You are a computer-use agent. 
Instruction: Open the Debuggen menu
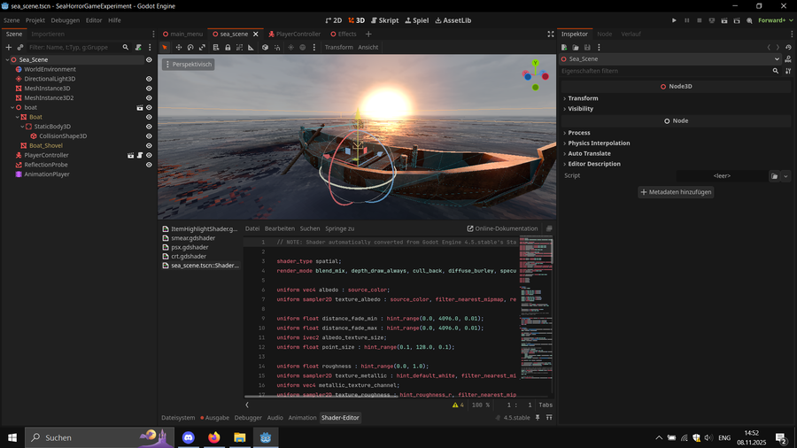(x=65, y=20)
